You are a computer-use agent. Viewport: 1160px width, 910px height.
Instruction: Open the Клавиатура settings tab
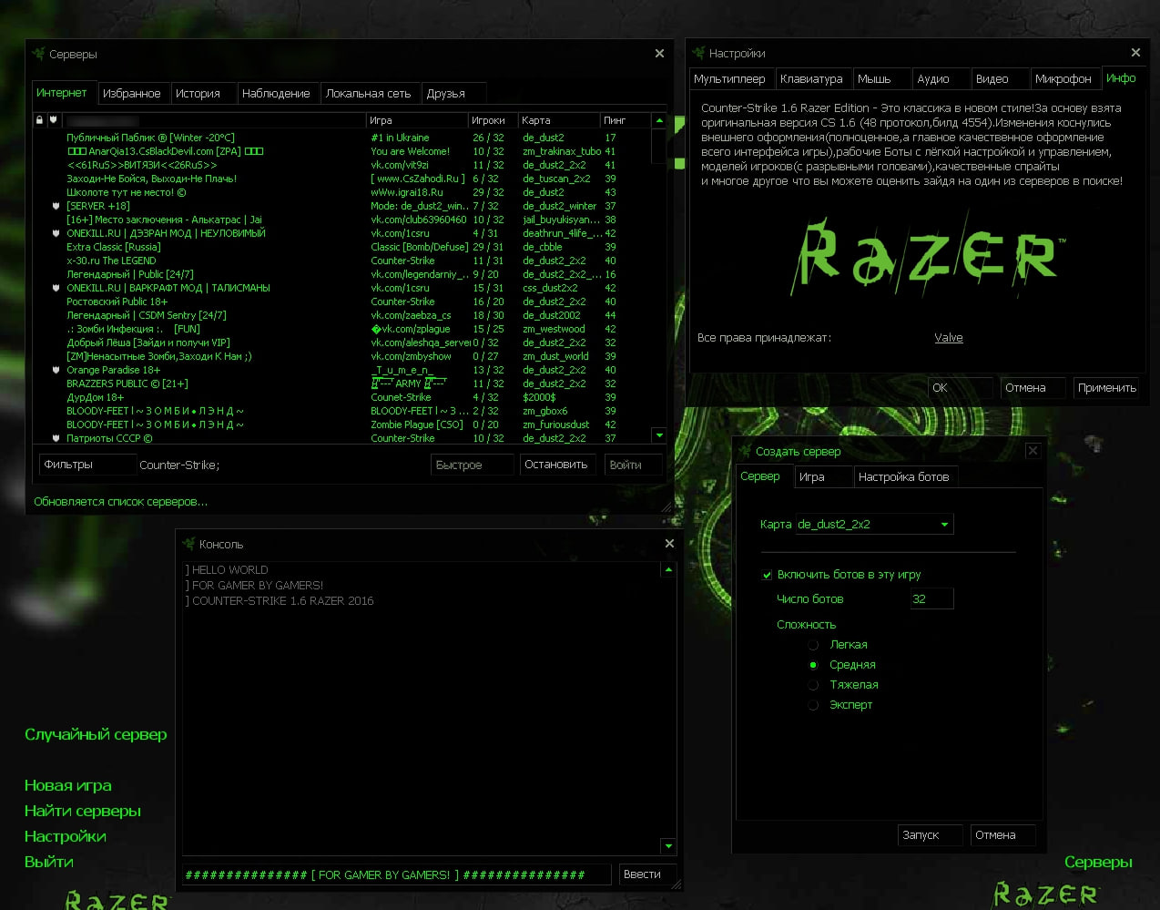click(x=813, y=78)
